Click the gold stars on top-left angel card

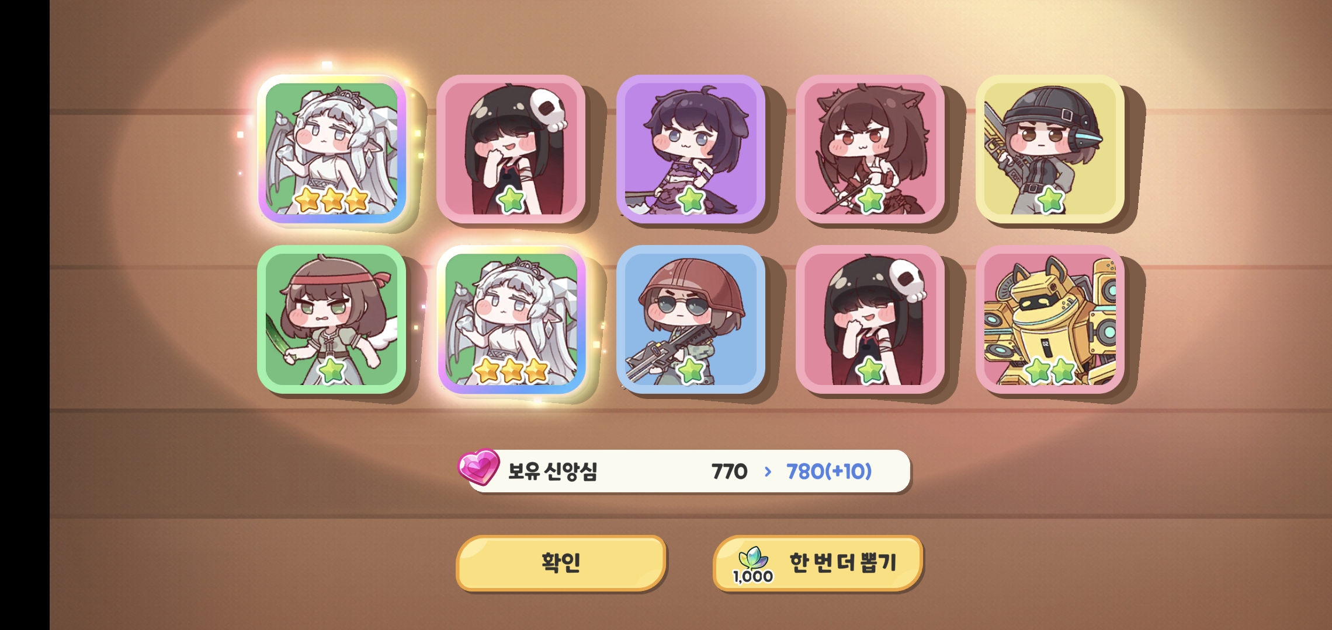[332, 200]
